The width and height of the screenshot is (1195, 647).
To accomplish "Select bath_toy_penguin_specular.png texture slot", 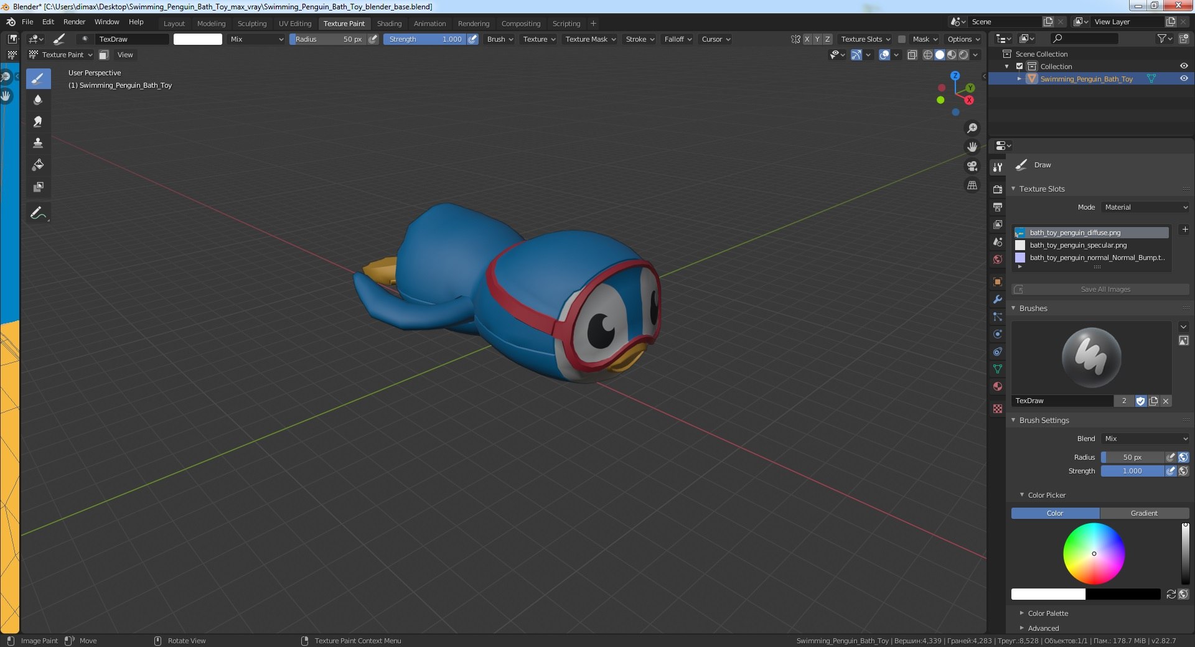I will click(1091, 245).
